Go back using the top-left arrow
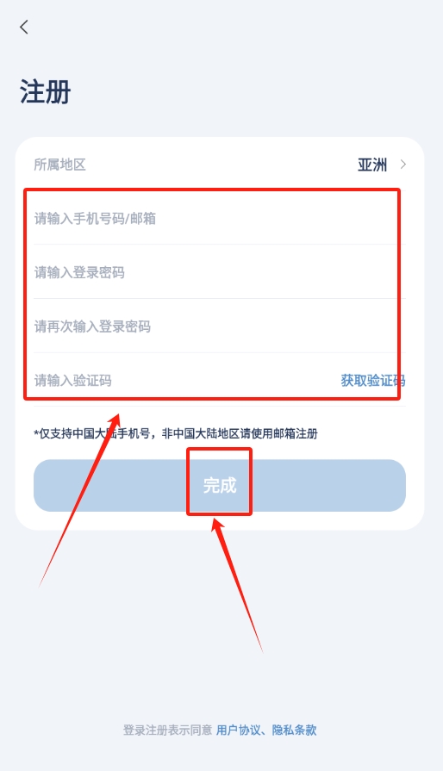 pyautogui.click(x=24, y=27)
